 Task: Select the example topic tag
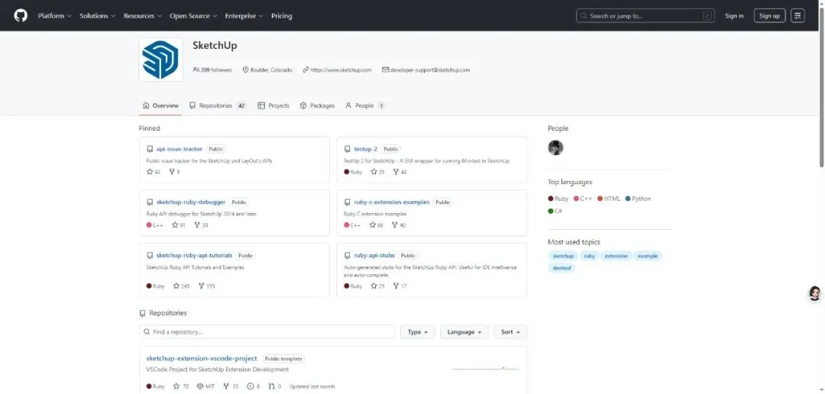pos(648,257)
